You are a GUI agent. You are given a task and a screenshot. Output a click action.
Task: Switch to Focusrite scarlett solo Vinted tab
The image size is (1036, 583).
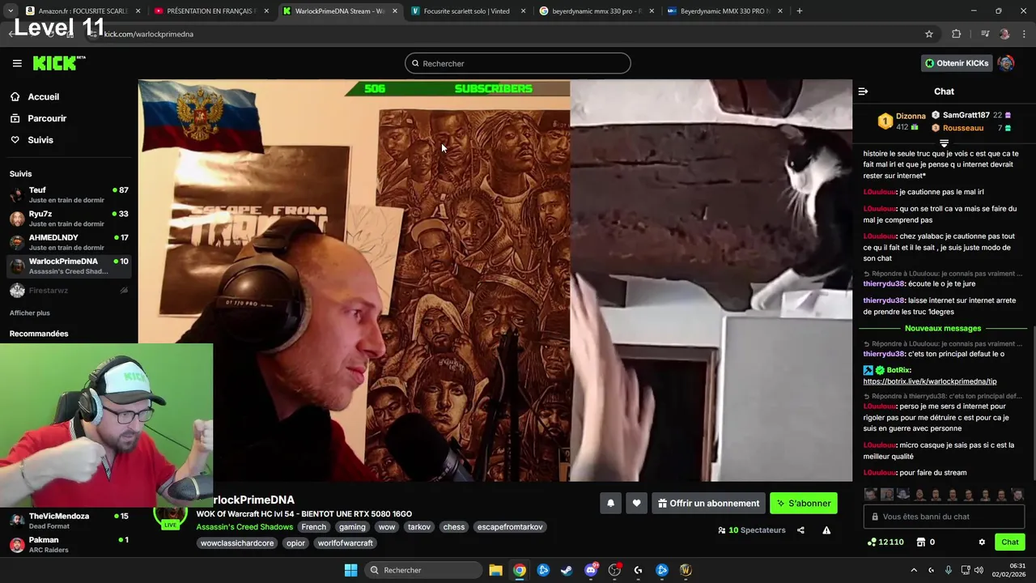coord(468,11)
